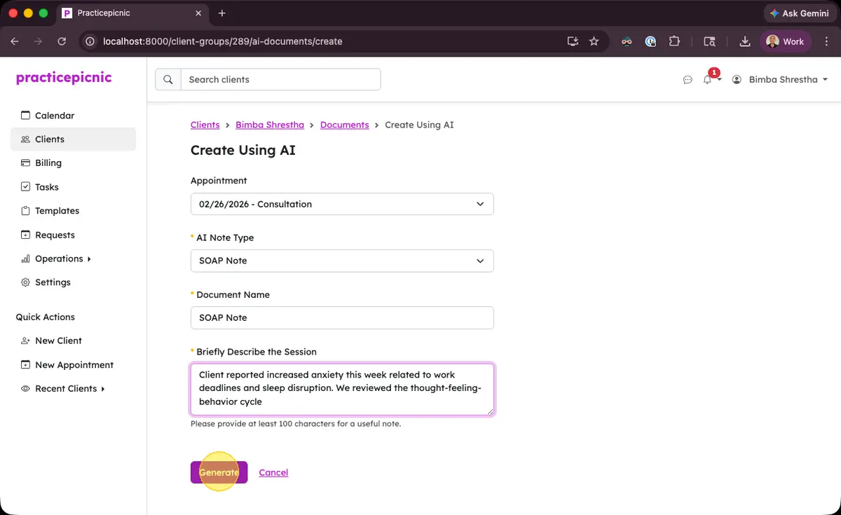Image resolution: width=841 pixels, height=515 pixels.
Task: Open the Templates clipboard icon
Action: click(x=25, y=210)
